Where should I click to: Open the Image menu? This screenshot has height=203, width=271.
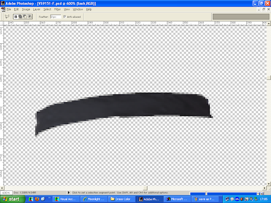coord(26,10)
